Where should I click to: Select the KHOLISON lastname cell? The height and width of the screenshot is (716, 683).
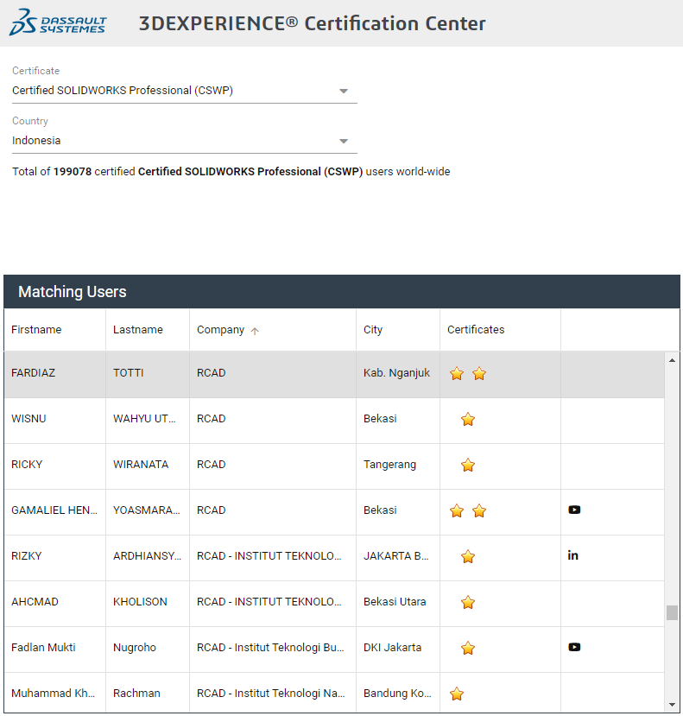pos(148,602)
